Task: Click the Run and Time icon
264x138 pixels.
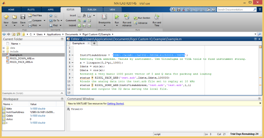Action: tap(157, 17)
